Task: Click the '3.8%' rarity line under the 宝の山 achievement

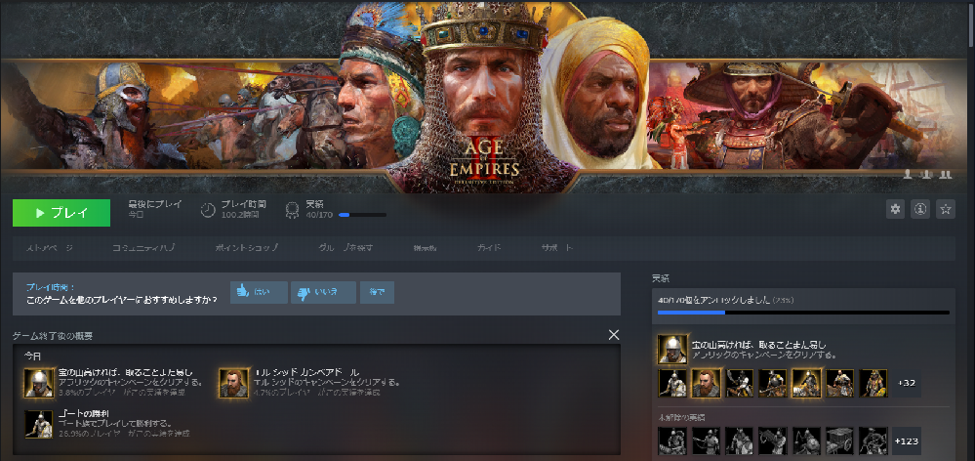Action: click(121, 393)
